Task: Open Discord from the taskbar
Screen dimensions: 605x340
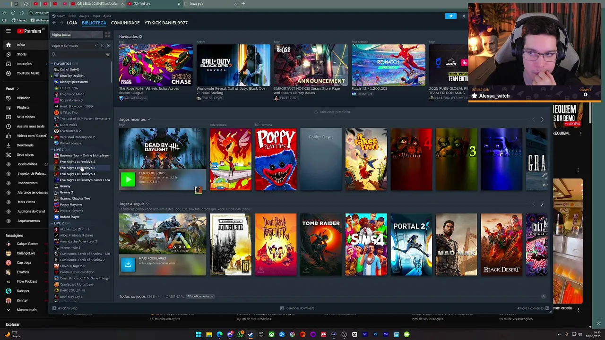Action: point(230,334)
